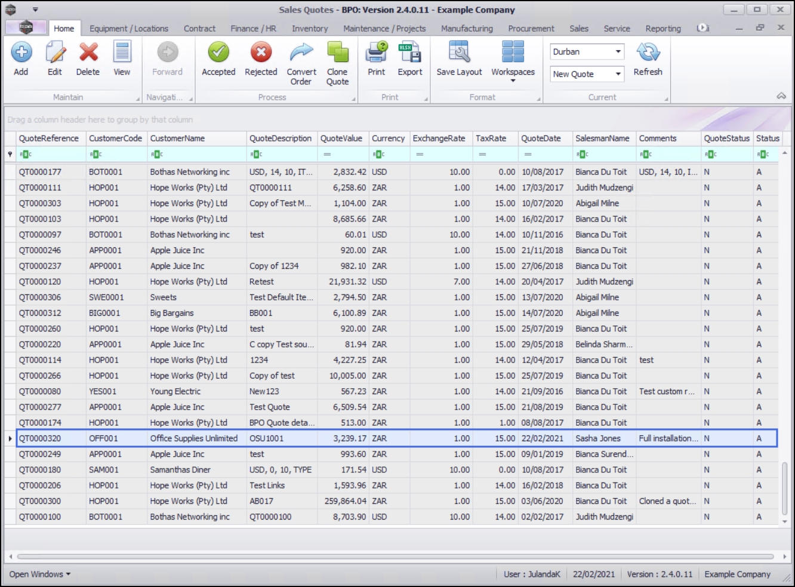The image size is (795, 587).
Task: Expand the Process group launcher
Action: [353, 99]
